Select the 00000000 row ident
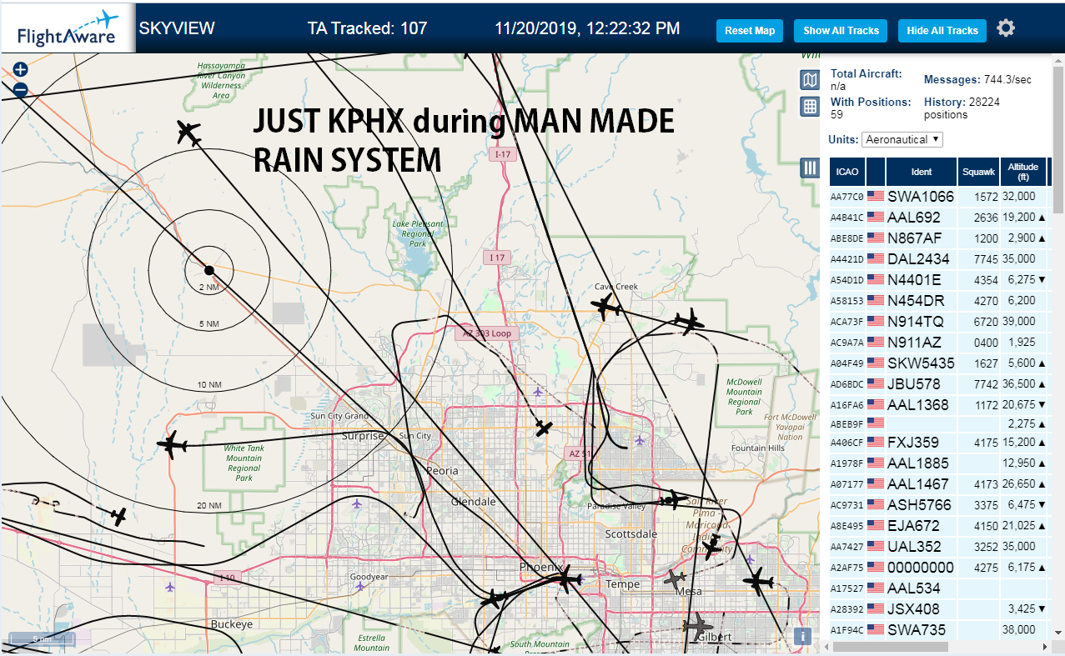 pos(921,567)
